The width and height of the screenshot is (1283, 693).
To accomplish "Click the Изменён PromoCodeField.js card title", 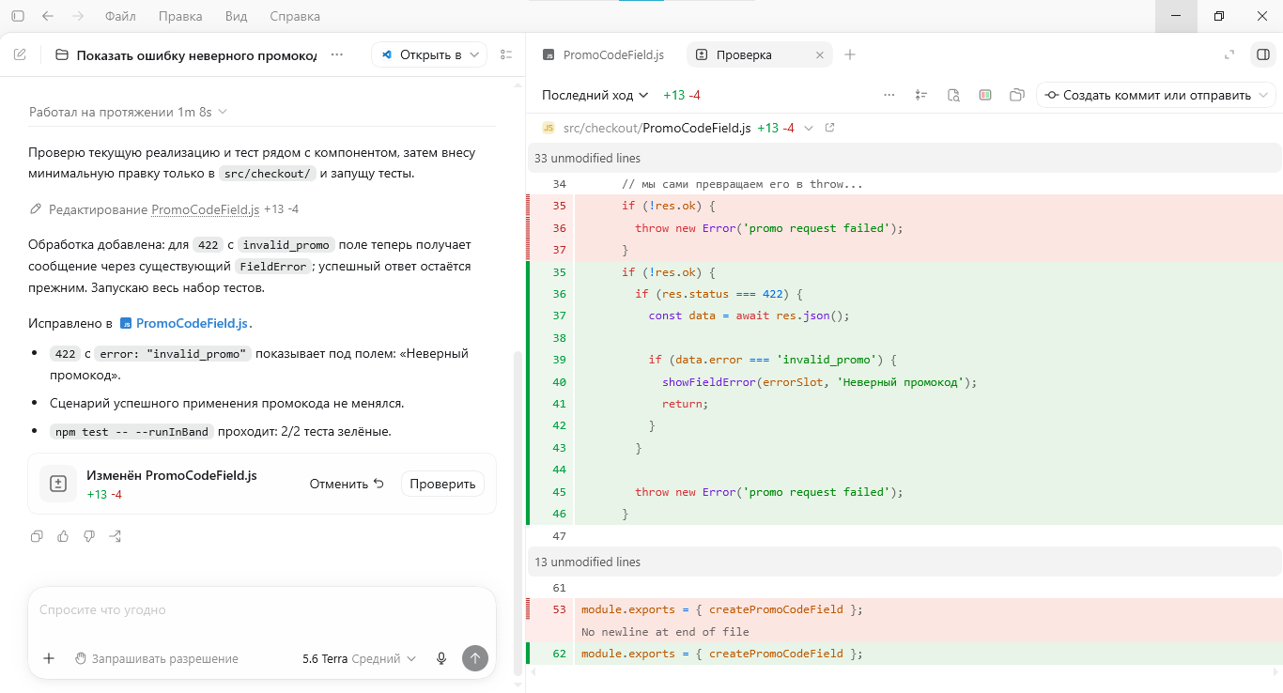I will point(171,476).
